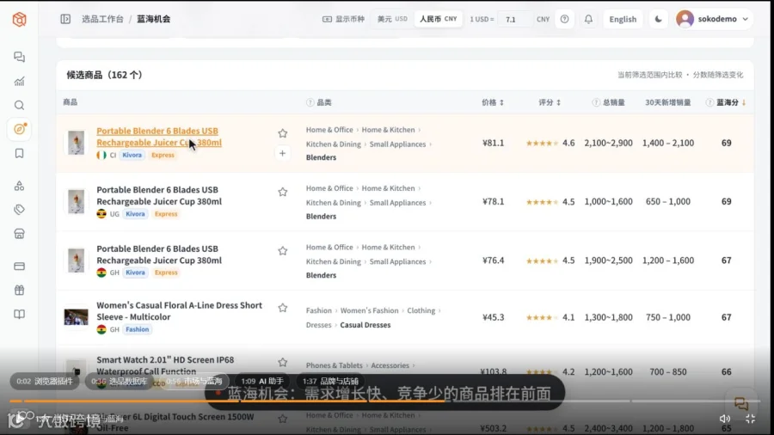Toggle the sidebar collapse icon
774x435 pixels.
click(65, 19)
